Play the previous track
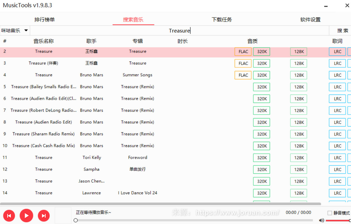 [9, 216]
